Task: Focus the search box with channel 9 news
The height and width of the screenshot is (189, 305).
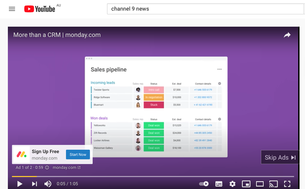Action: point(205,9)
